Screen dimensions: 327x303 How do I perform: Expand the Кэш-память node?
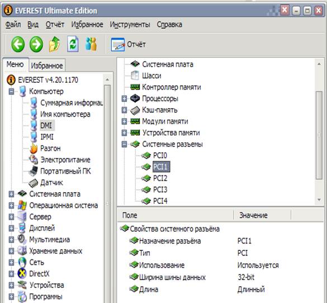pyautogui.click(x=124, y=110)
